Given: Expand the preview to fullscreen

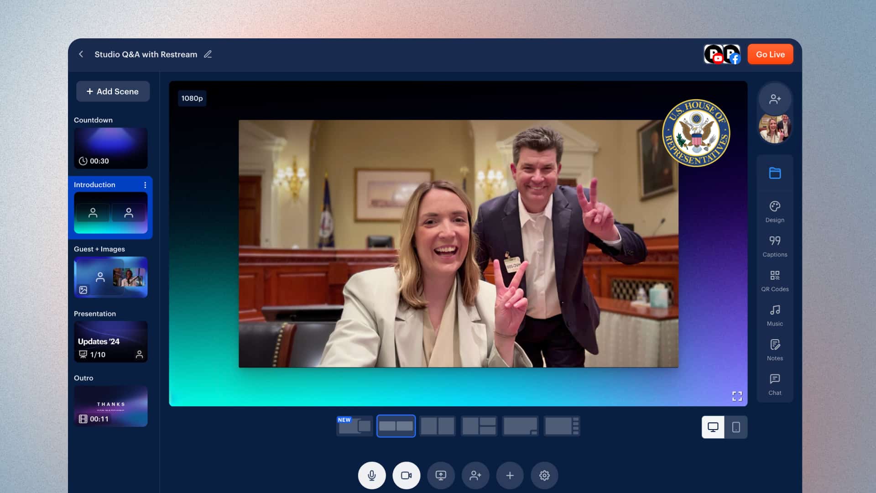Looking at the screenshot, I should [x=736, y=396].
